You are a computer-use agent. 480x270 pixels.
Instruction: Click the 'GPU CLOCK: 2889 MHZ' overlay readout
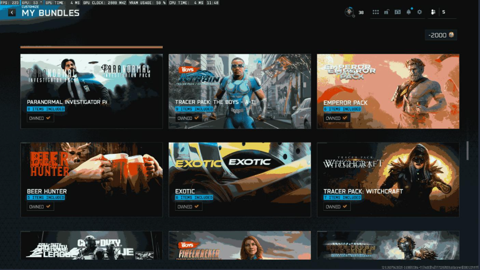coord(105,3)
